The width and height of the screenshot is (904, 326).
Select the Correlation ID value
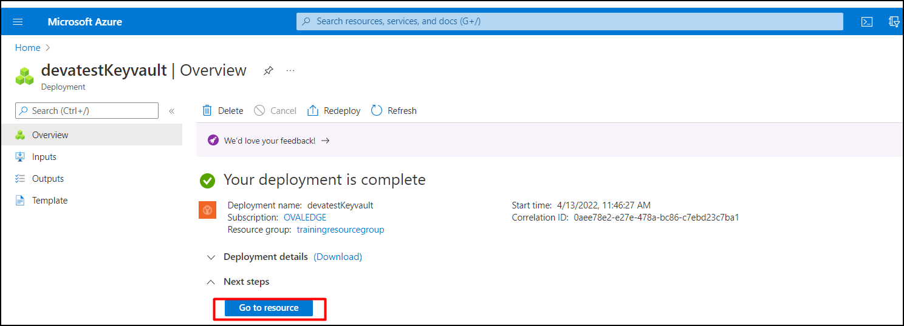click(656, 218)
